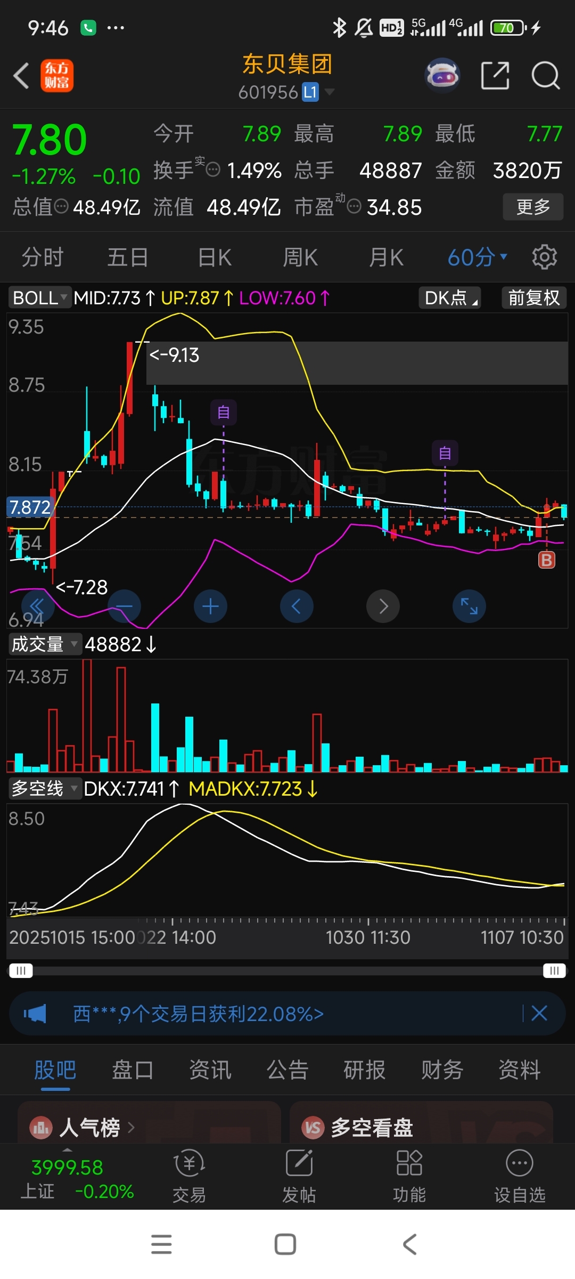Open the 资料 tab
Image resolution: width=575 pixels, height=1279 pixels.
point(520,1070)
